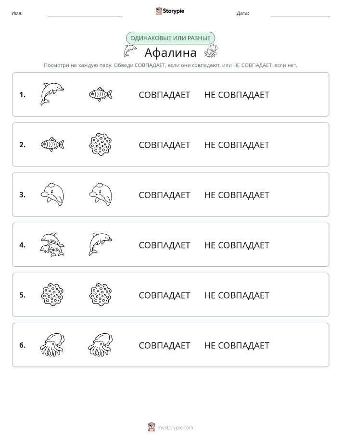The width and height of the screenshot is (341, 441).
Task: Click the ОДИНАКОВЫЕ ИЛИ РАЗНЫЕ badge
Action: (x=170, y=38)
